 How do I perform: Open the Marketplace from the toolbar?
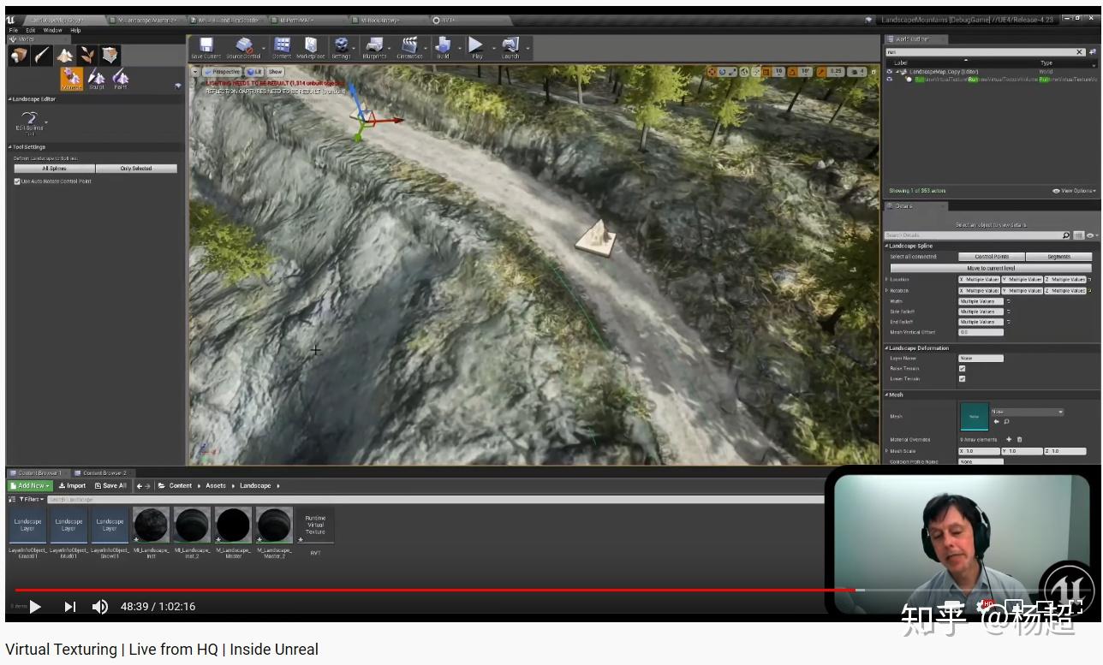[310, 47]
